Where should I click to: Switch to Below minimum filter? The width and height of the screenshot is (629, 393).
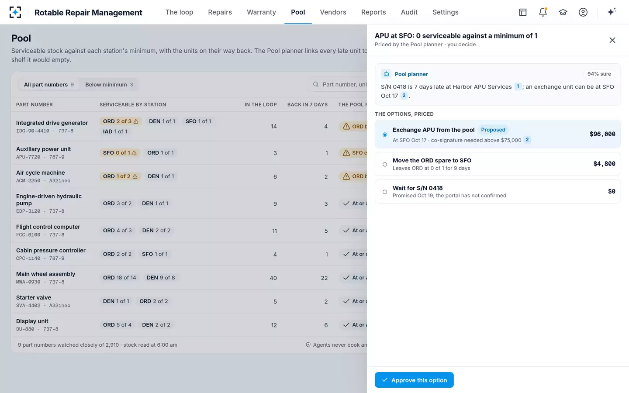tap(109, 84)
